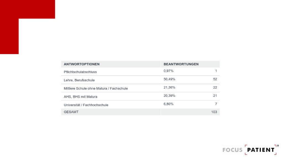Select the ANTWORTOPTIONEN column header
This screenshot has width=283, height=159.
point(82,64)
